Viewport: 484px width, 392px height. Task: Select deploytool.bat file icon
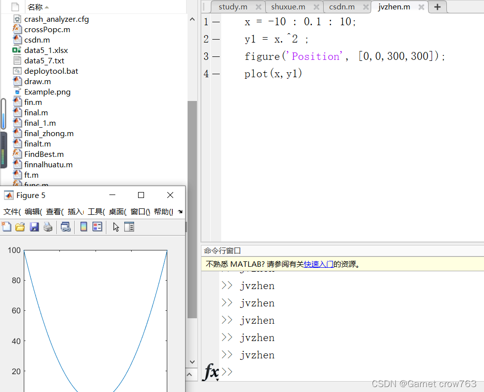click(17, 71)
